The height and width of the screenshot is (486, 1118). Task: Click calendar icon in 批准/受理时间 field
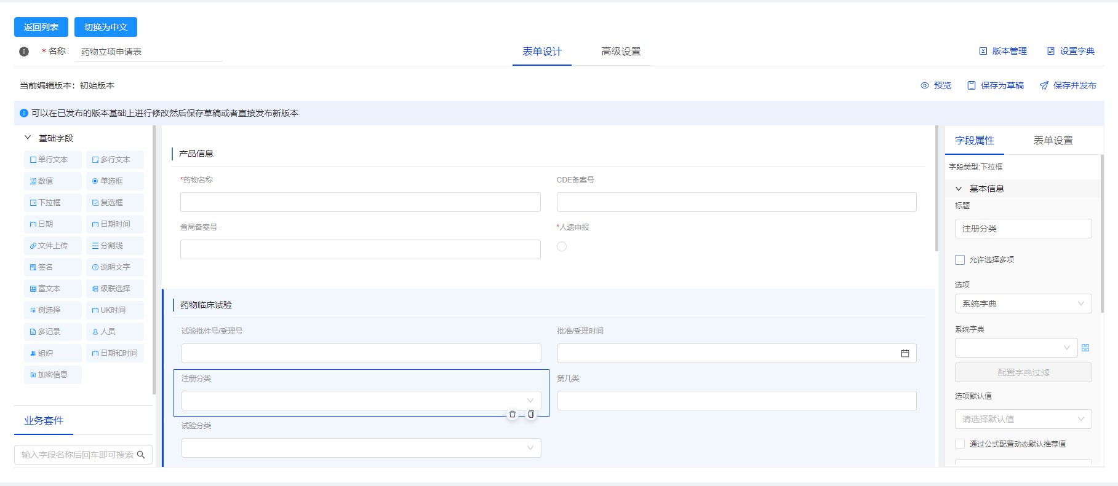tap(904, 353)
